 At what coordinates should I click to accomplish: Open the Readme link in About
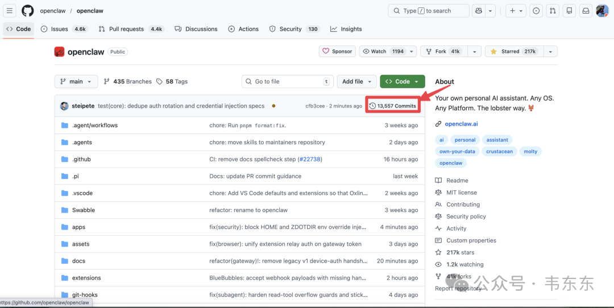pos(452,180)
